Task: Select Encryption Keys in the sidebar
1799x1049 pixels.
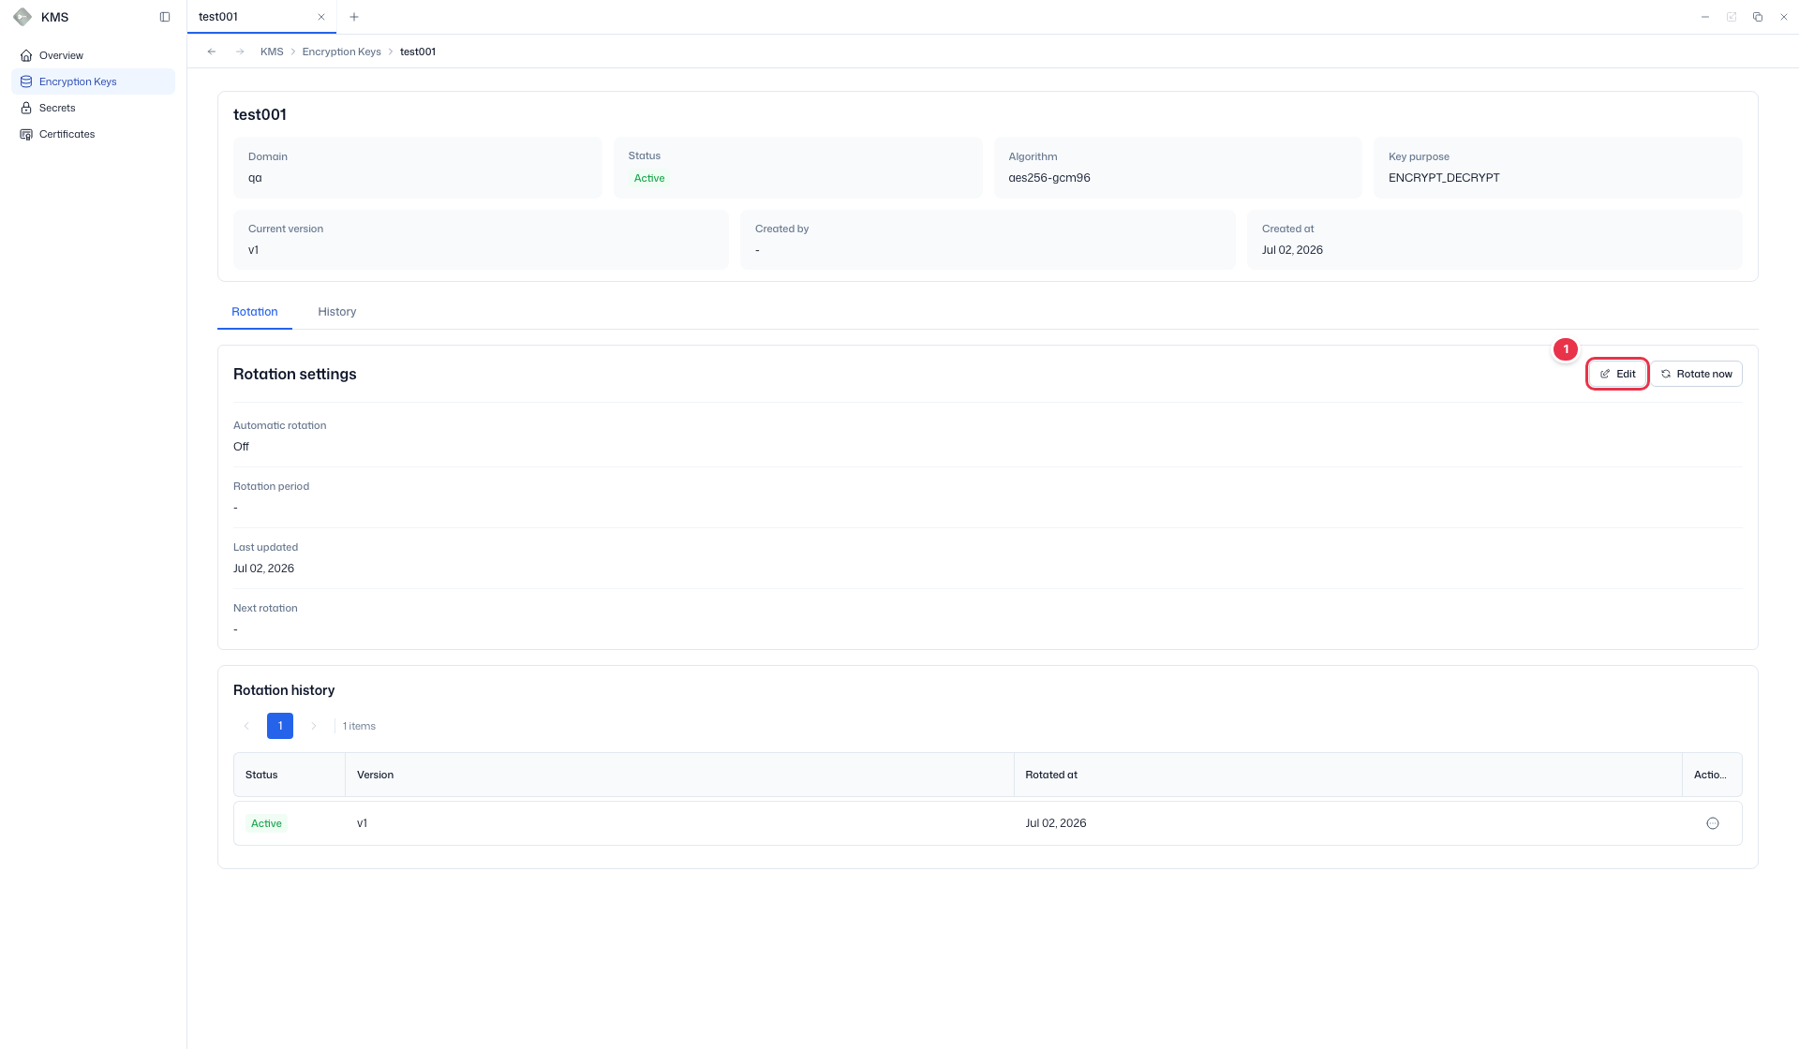Action: pos(93,81)
